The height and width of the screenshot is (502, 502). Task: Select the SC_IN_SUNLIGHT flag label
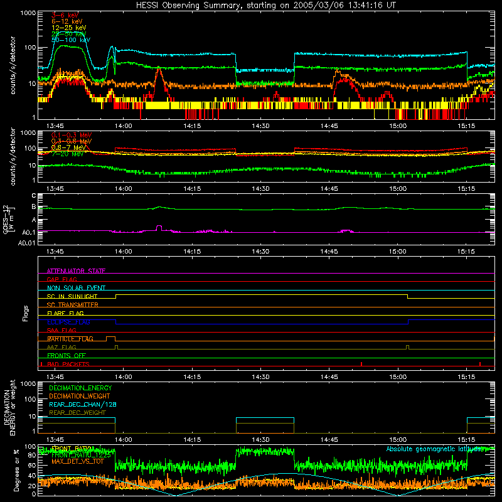coord(72,296)
